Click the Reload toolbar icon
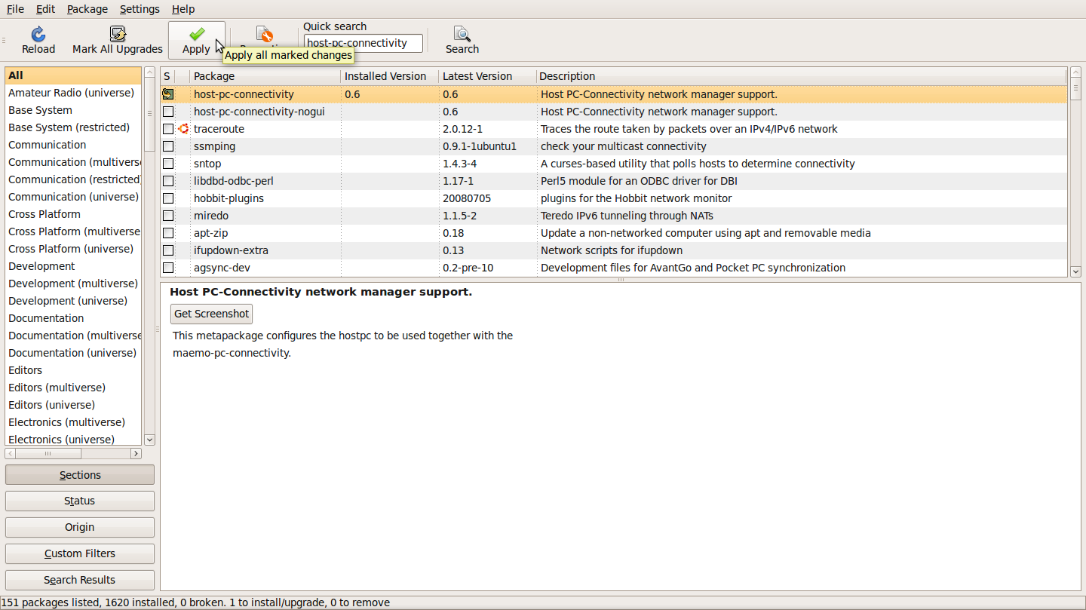Image resolution: width=1086 pixels, height=610 pixels. tap(38, 34)
